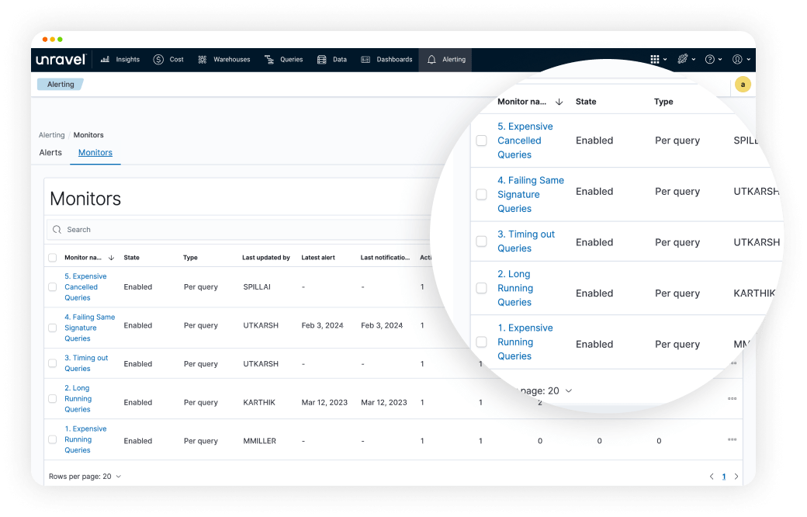Toggle the select-all header checkbox
807x517 pixels.
pyautogui.click(x=53, y=258)
